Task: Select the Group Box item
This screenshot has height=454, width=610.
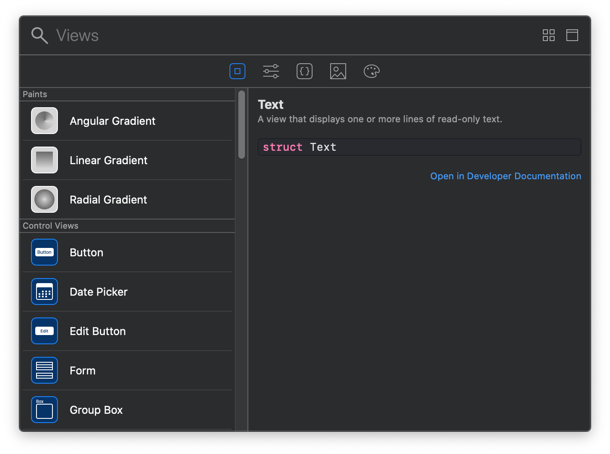Action: (x=96, y=410)
